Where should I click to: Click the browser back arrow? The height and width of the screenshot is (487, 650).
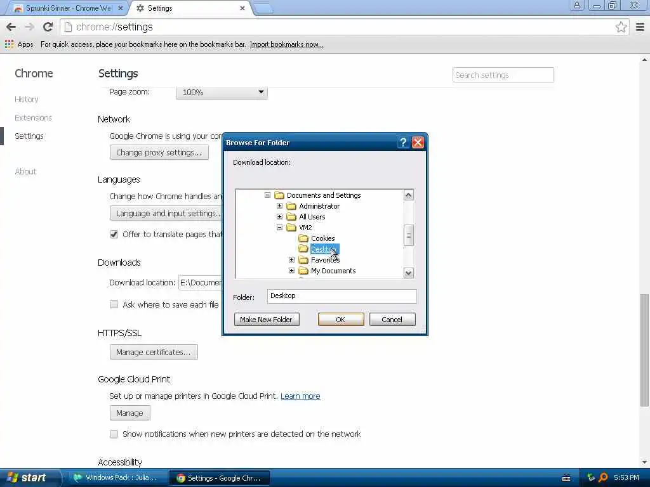pyautogui.click(x=11, y=27)
